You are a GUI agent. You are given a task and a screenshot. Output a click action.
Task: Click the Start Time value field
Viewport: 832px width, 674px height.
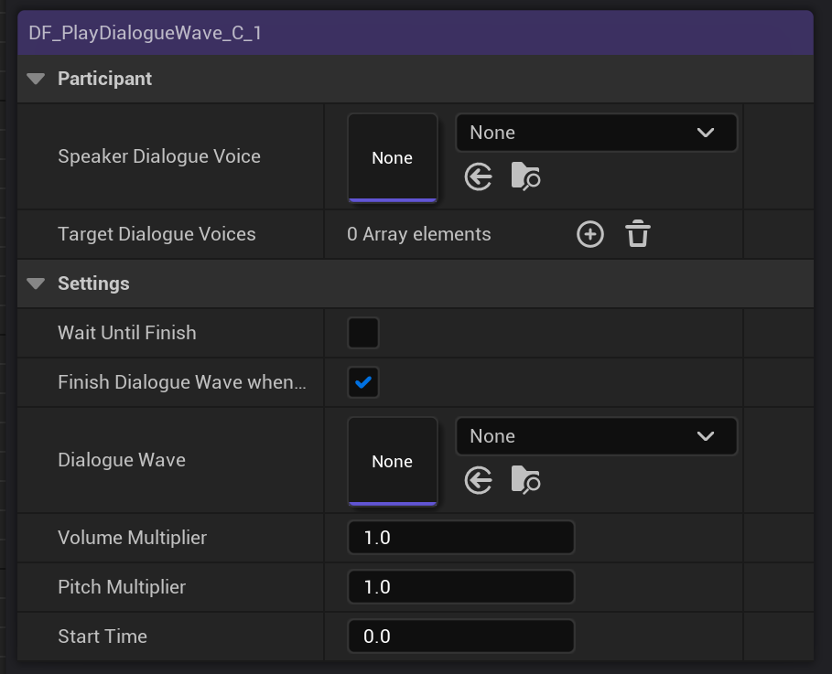[460, 637]
